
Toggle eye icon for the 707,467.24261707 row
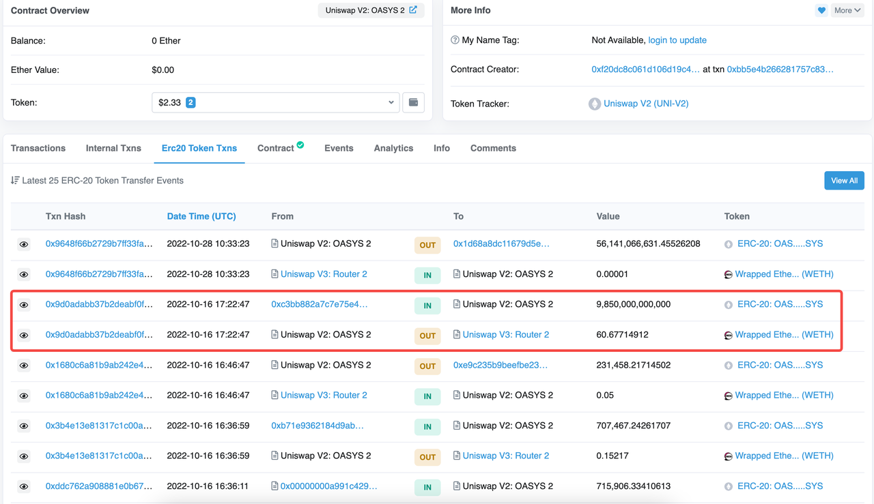point(24,426)
